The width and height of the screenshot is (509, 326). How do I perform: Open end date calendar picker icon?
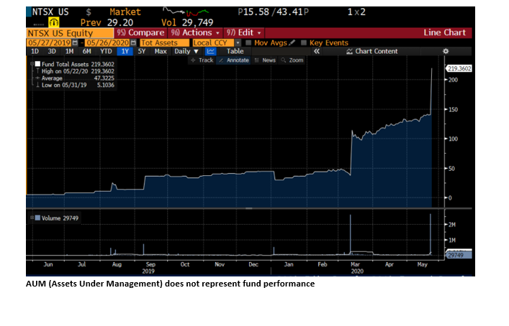pos(133,43)
